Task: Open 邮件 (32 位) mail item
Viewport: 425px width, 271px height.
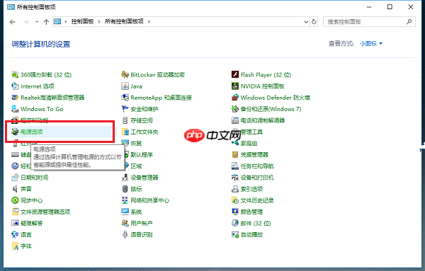Action: 251,223
